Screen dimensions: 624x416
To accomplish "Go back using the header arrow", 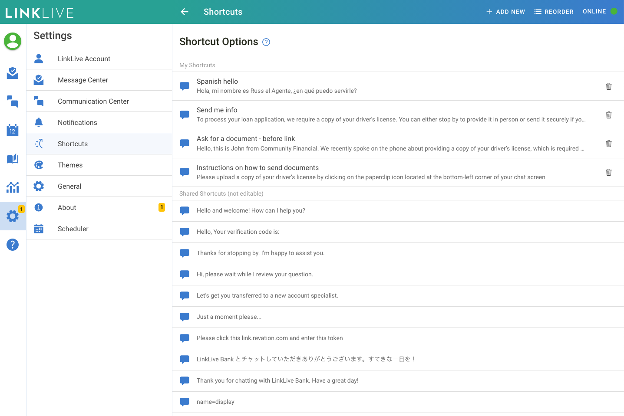I will pyautogui.click(x=185, y=12).
